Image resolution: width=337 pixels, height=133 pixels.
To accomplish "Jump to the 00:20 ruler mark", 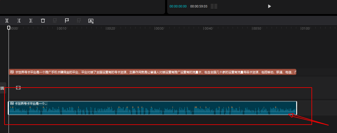I will coord(111,28).
